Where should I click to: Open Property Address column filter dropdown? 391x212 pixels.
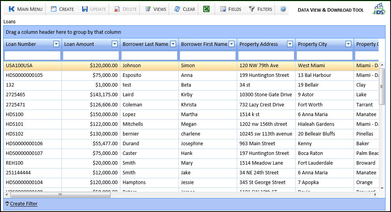pos(290,44)
